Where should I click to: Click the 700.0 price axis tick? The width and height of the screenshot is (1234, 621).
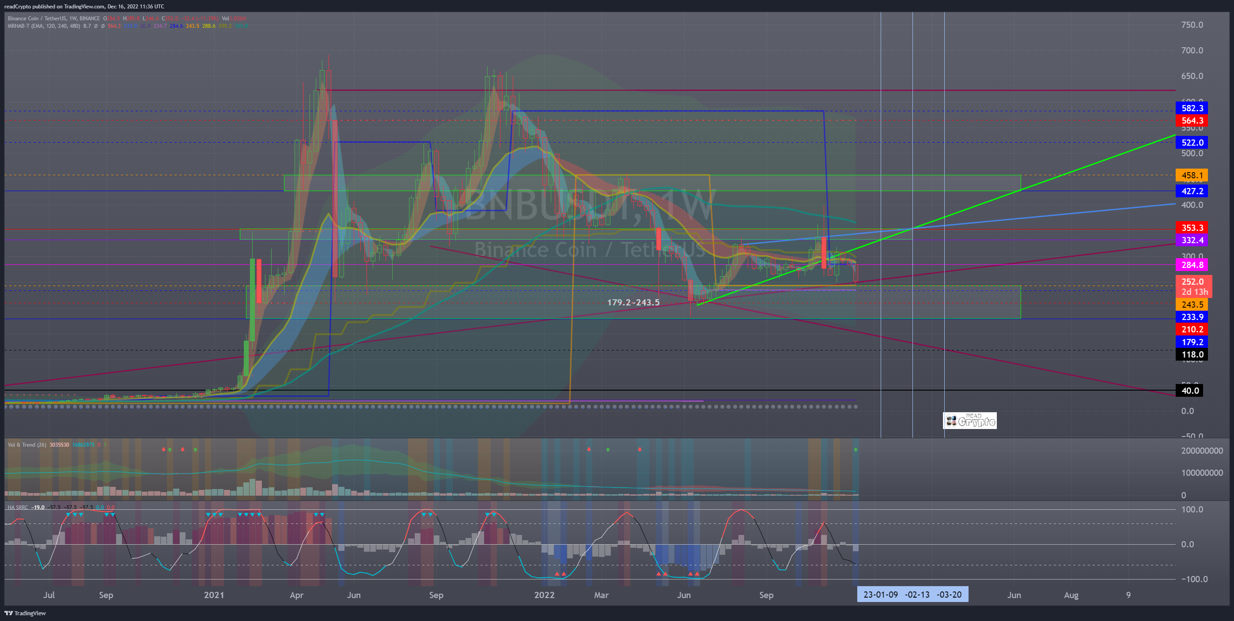point(1192,50)
